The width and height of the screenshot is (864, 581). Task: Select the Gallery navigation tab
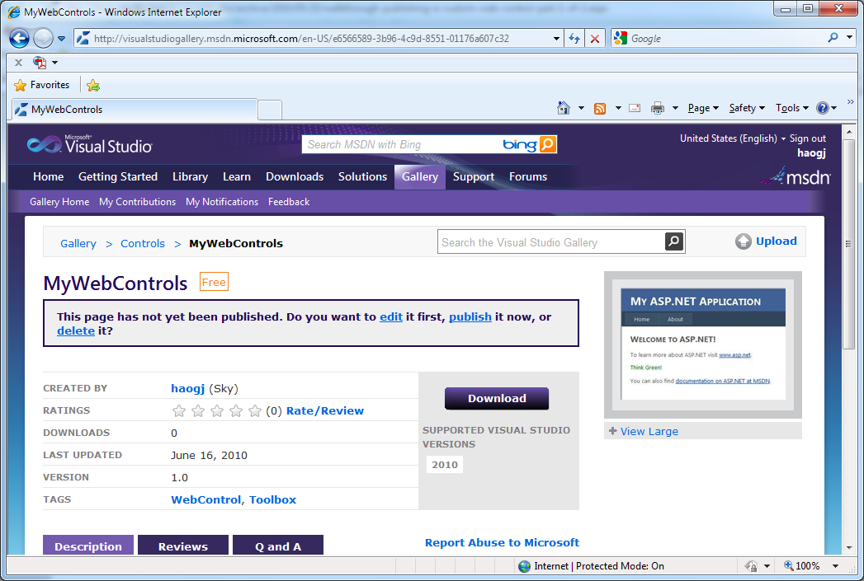[x=420, y=176]
